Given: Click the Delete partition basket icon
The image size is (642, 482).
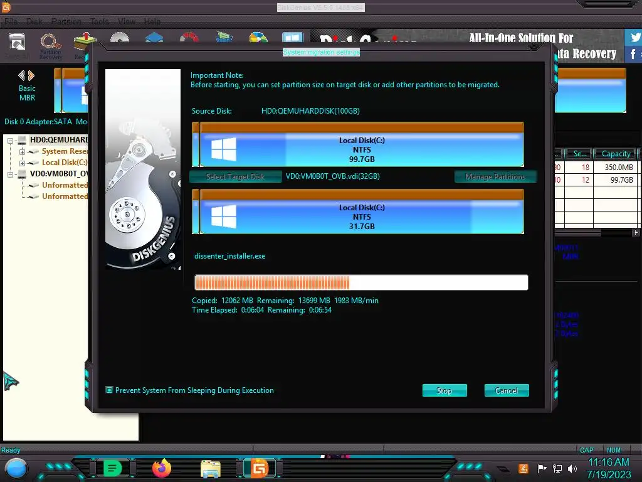Looking at the screenshot, I should (224, 38).
